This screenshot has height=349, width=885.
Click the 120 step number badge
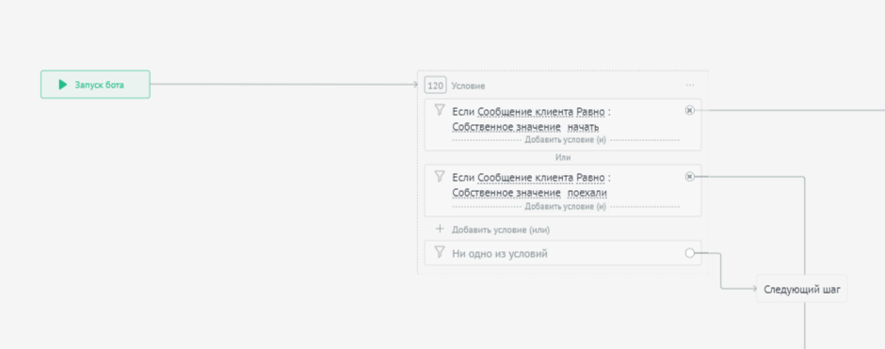pos(435,86)
